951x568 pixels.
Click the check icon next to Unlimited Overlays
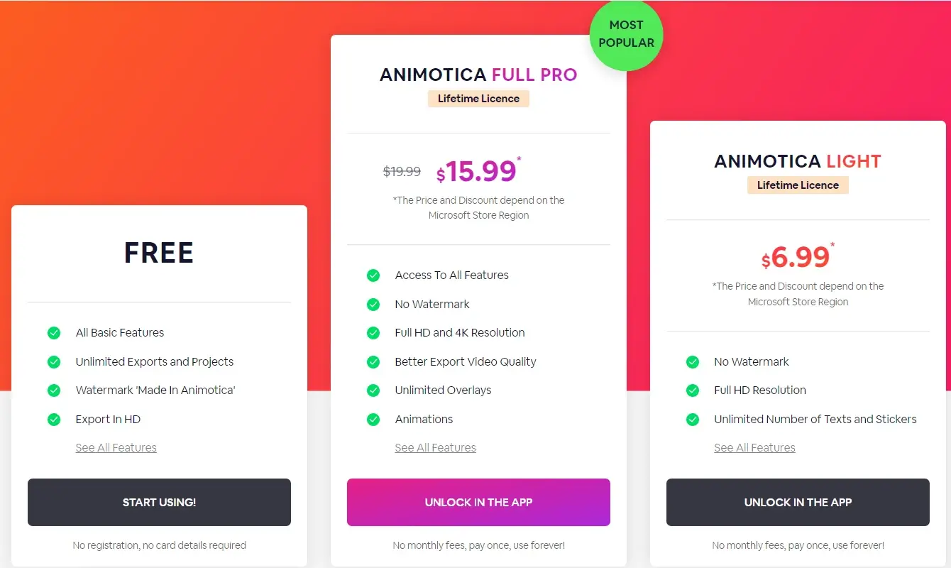[373, 390]
